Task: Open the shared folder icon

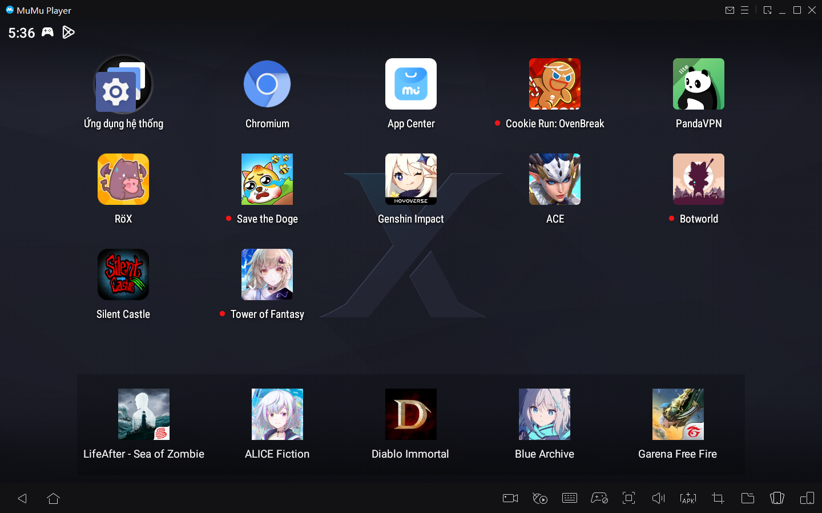Action: [748, 498]
